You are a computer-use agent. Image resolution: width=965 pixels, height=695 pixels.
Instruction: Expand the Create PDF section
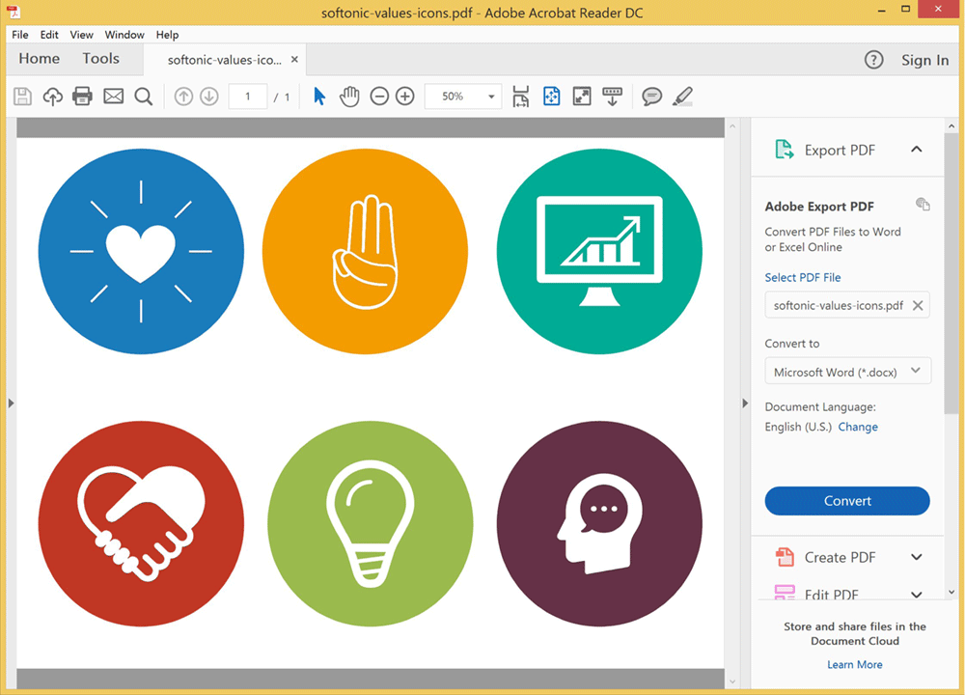[916, 557]
